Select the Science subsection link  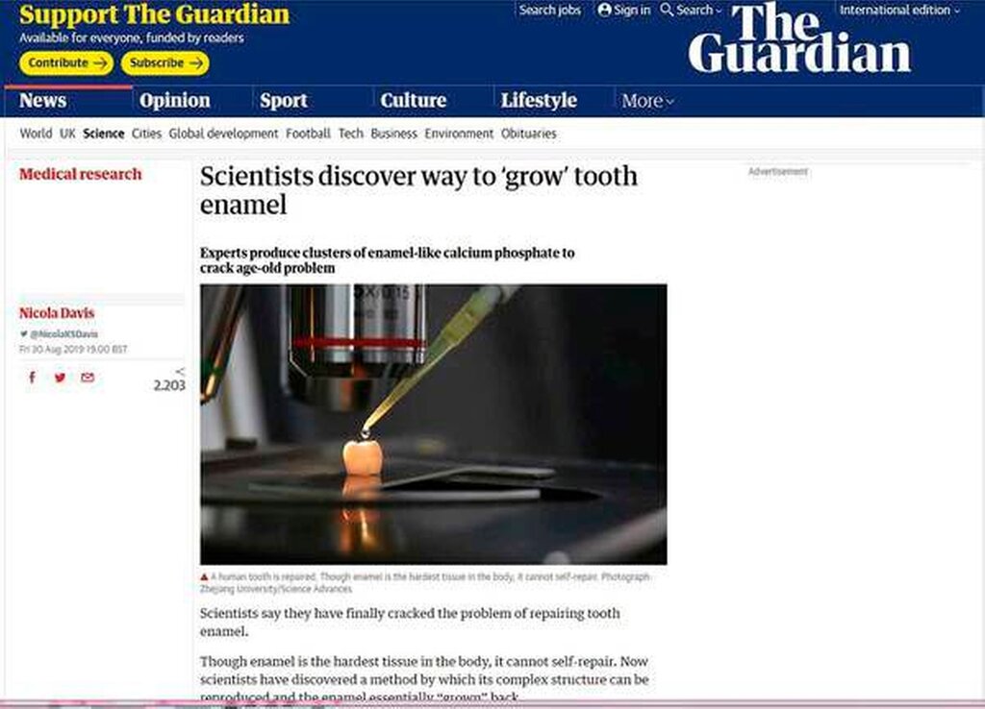pos(104,134)
